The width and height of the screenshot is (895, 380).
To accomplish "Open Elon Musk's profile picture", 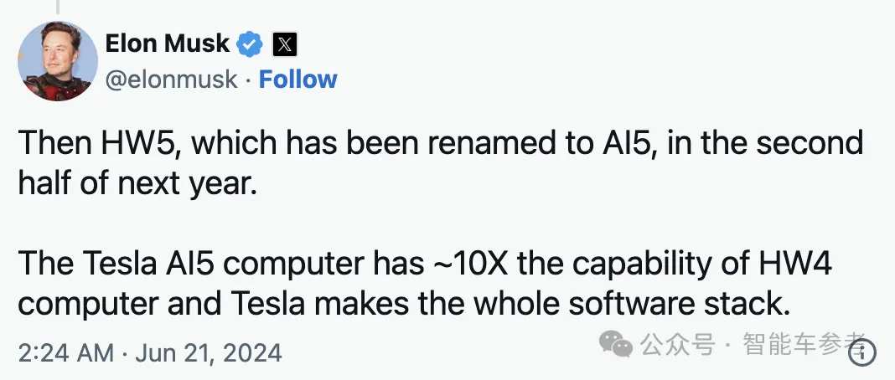I will [x=58, y=62].
